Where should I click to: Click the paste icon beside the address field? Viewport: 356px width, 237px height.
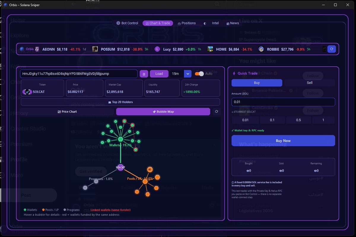[144, 74]
